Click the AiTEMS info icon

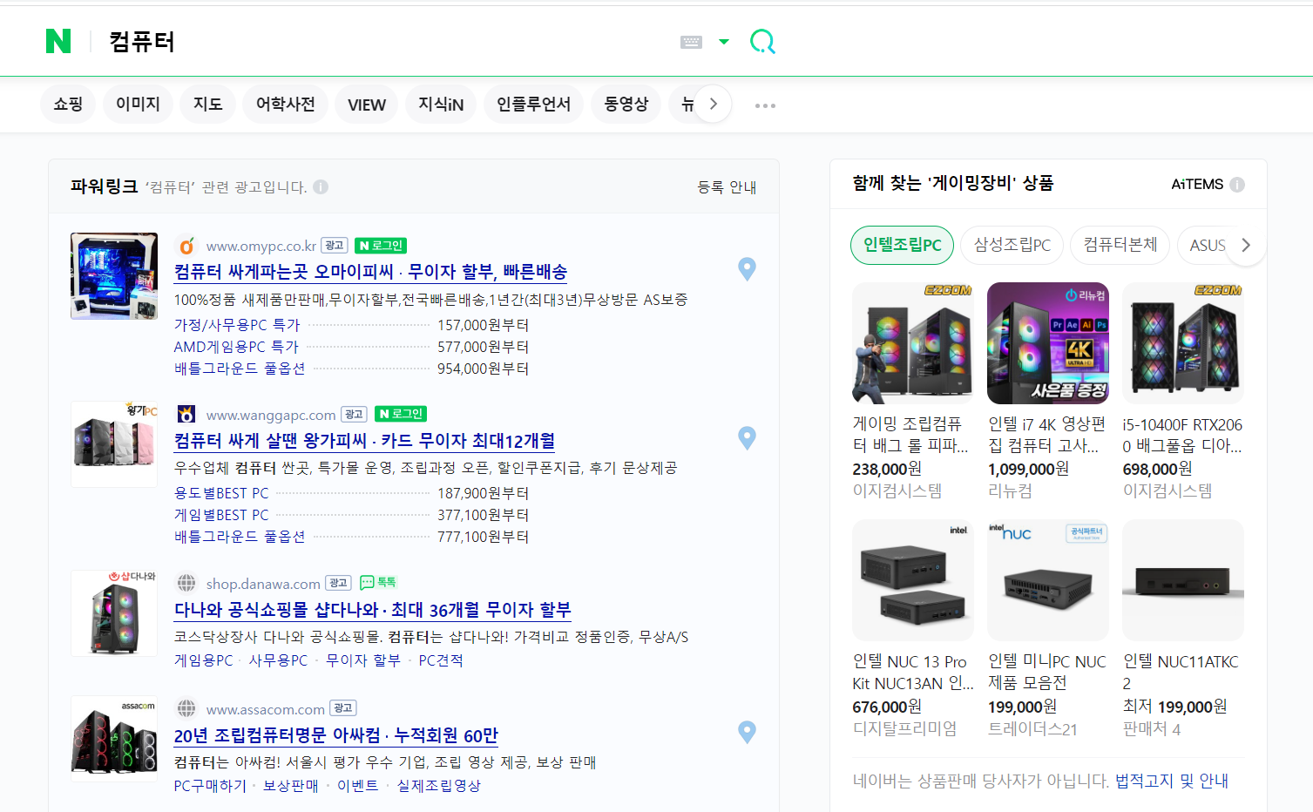click(1237, 185)
